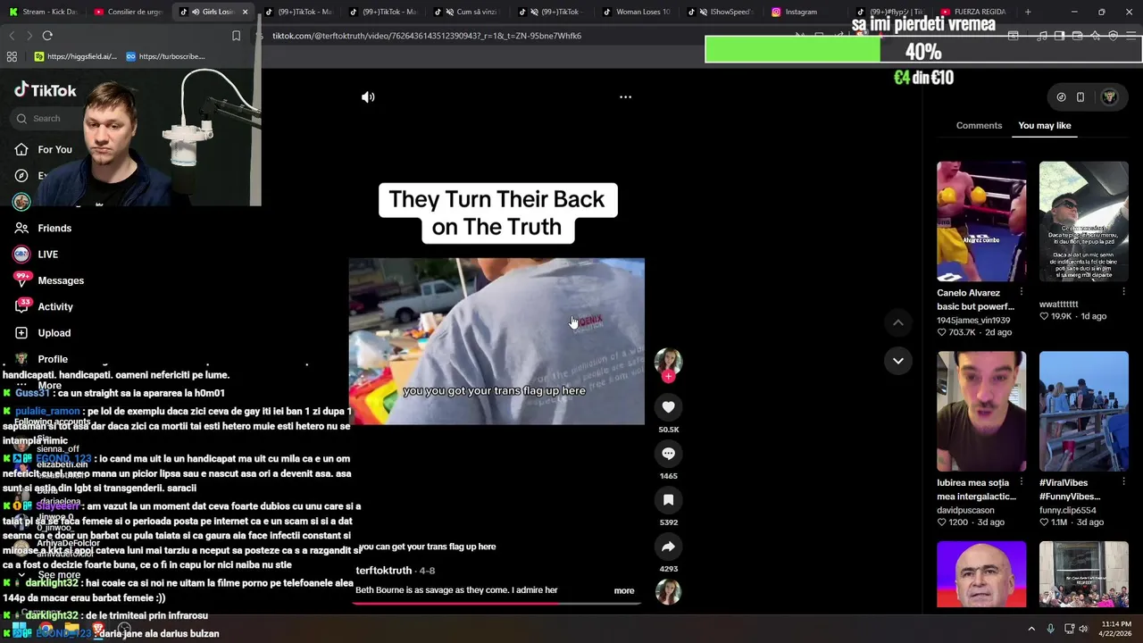Save the video with the bookmark icon
The height and width of the screenshot is (643, 1143).
point(668,500)
